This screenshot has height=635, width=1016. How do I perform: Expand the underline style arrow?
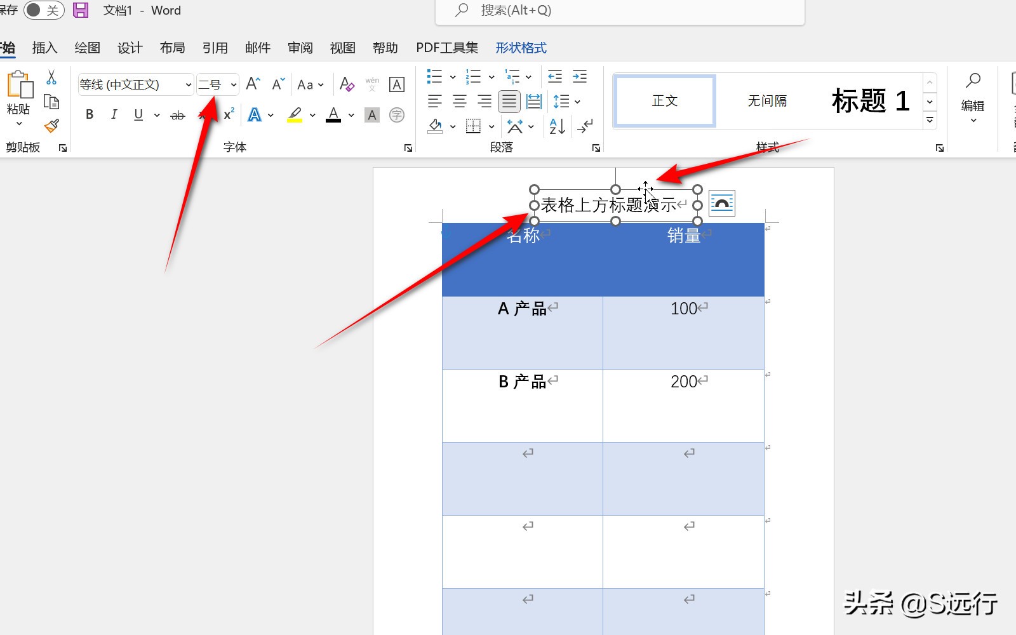pyautogui.click(x=157, y=115)
